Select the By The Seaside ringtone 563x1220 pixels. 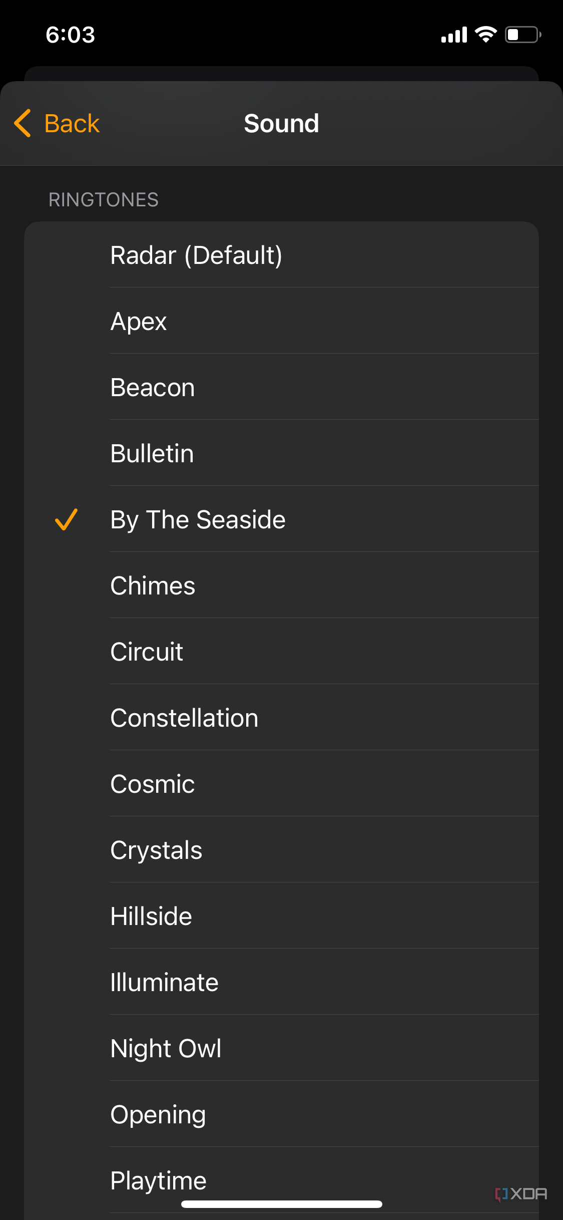[198, 520]
